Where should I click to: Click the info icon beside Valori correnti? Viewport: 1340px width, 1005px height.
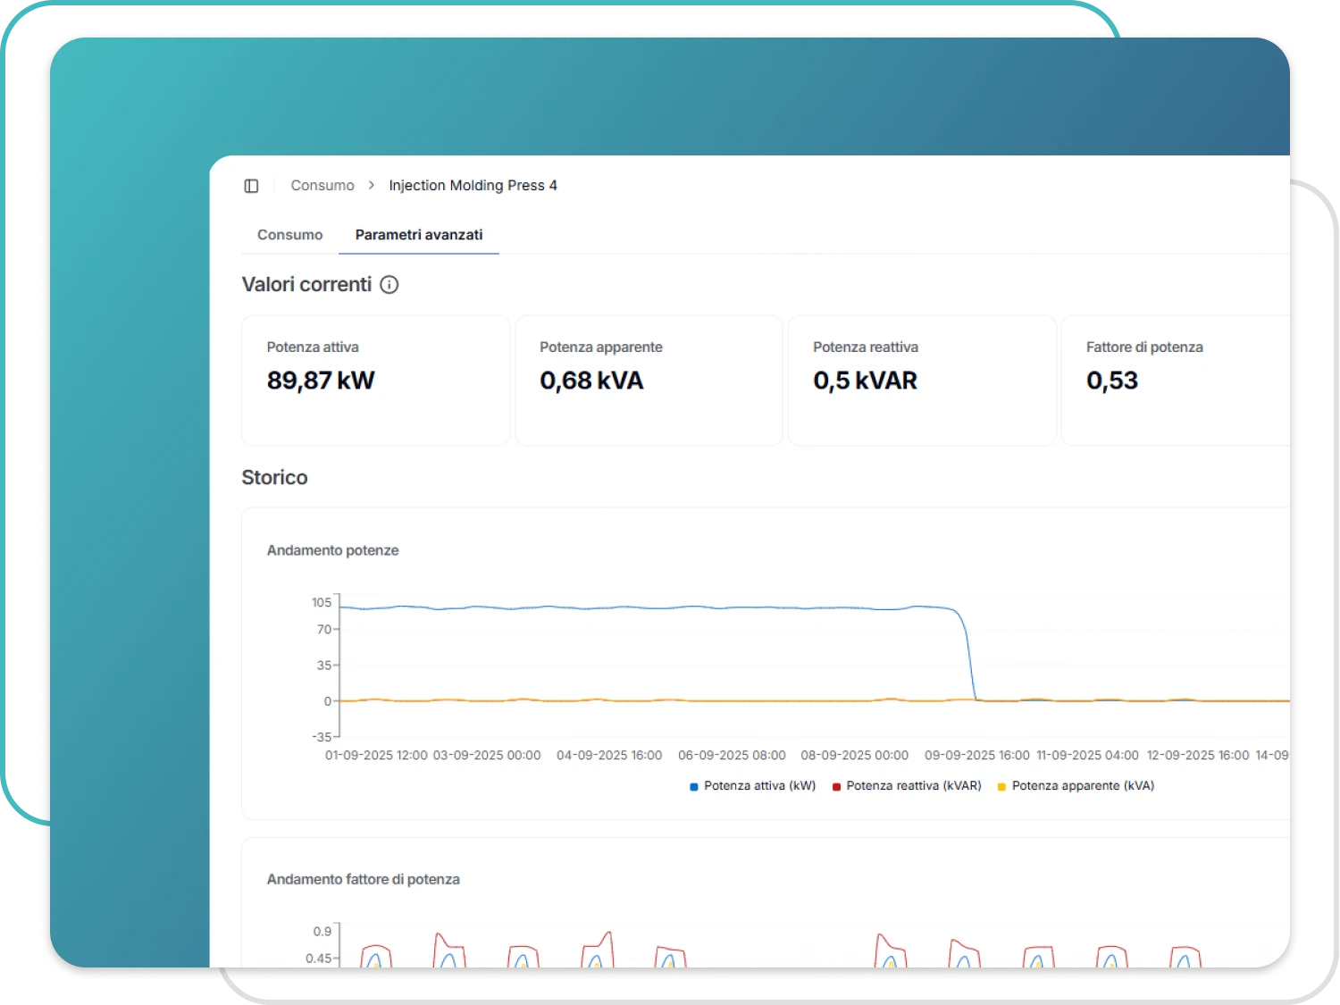point(389,285)
